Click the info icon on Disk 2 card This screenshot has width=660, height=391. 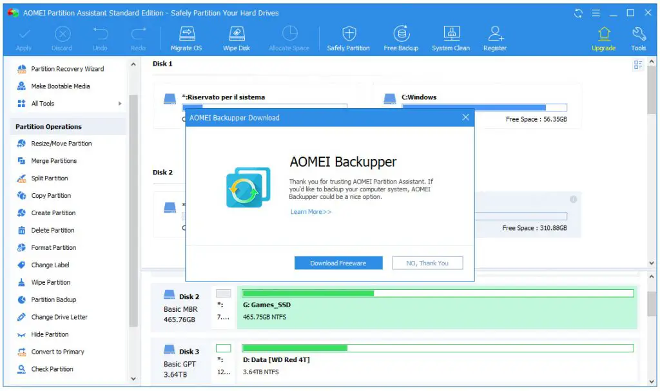pos(573,200)
